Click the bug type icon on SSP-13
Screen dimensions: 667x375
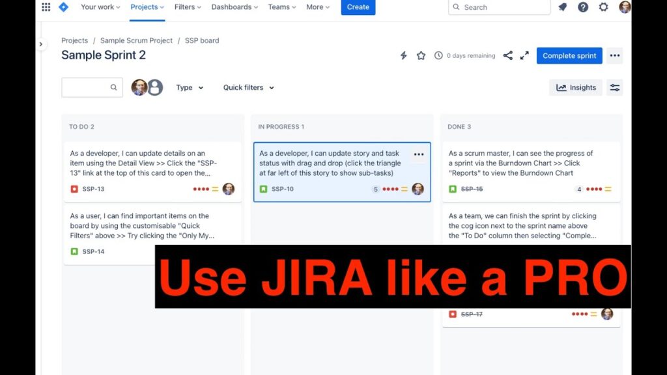tap(74, 189)
